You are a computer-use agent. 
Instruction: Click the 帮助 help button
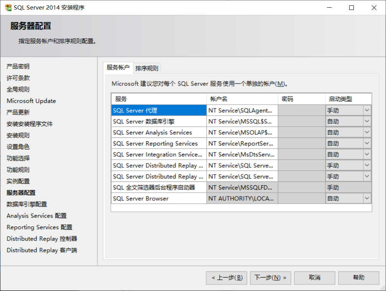359,278
